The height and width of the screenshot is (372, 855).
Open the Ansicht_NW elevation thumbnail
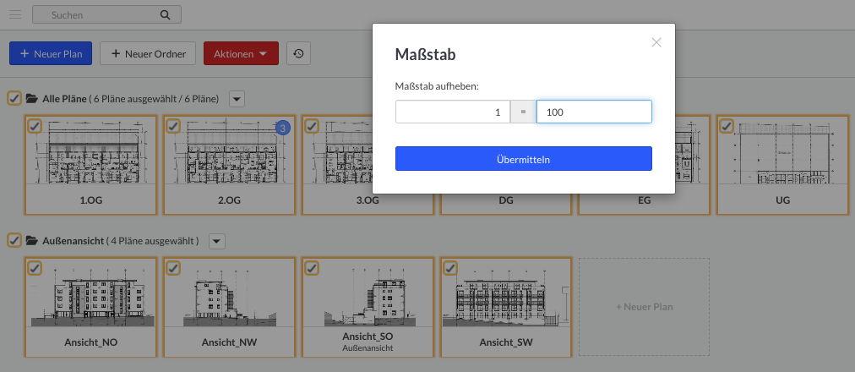[230, 294]
